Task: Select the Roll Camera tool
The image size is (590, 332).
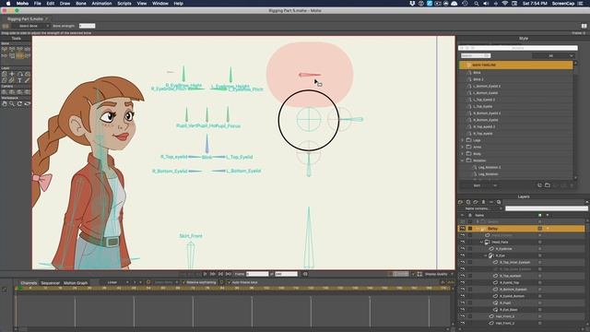Action: [x=19, y=92]
